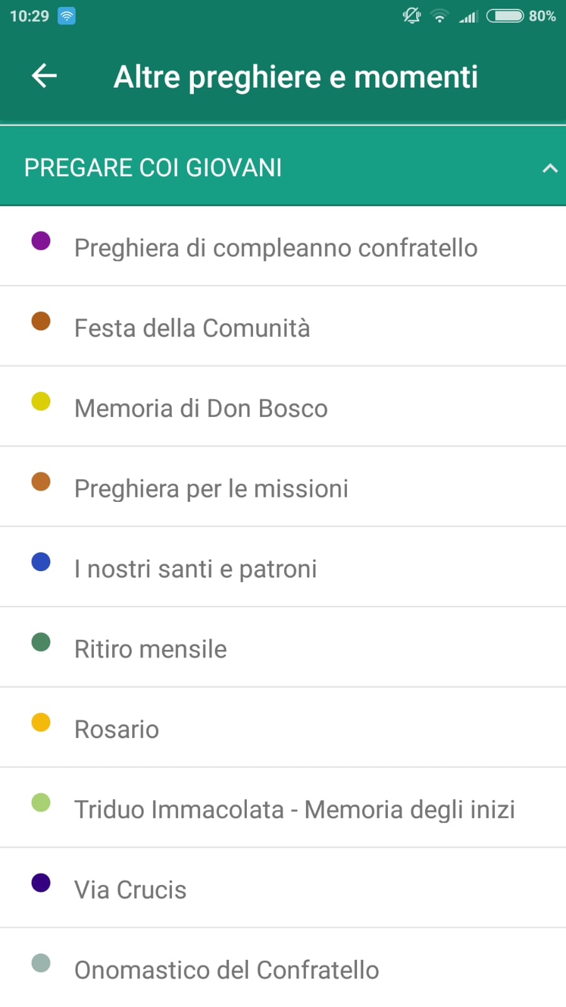Tap the dark indigo dot beside Via Crucis
The height and width of the screenshot is (1007, 566).
pyautogui.click(x=41, y=883)
